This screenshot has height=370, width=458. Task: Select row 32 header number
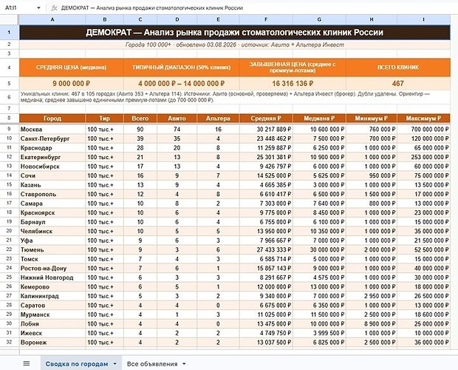pyautogui.click(x=9, y=342)
